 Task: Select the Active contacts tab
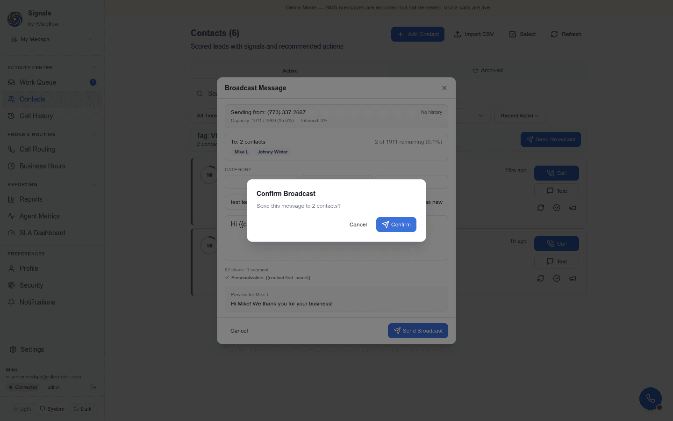(x=290, y=70)
